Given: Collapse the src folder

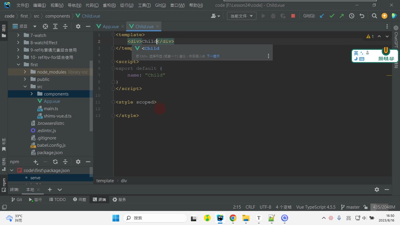Looking at the screenshot, I should pos(25,86).
